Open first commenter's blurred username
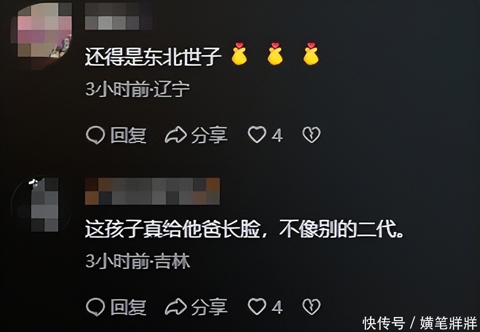 [x=119, y=16]
